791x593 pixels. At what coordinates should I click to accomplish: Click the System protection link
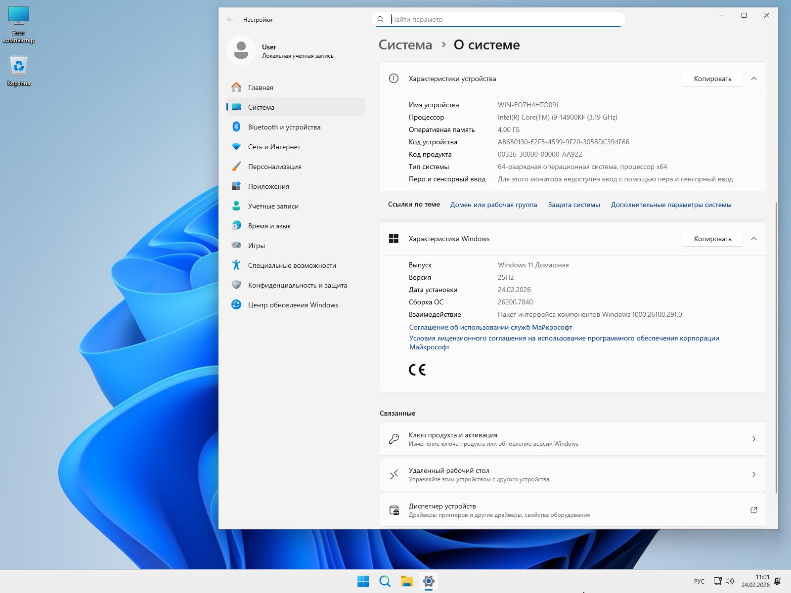coord(573,205)
